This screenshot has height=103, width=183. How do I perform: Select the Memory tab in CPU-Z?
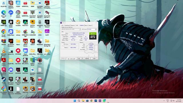click(73, 25)
